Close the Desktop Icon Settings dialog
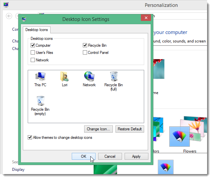Viewport: 212px width, 179px height. 146,18
